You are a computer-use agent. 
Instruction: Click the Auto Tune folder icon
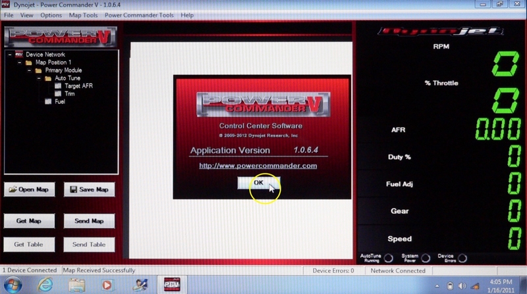48,78
